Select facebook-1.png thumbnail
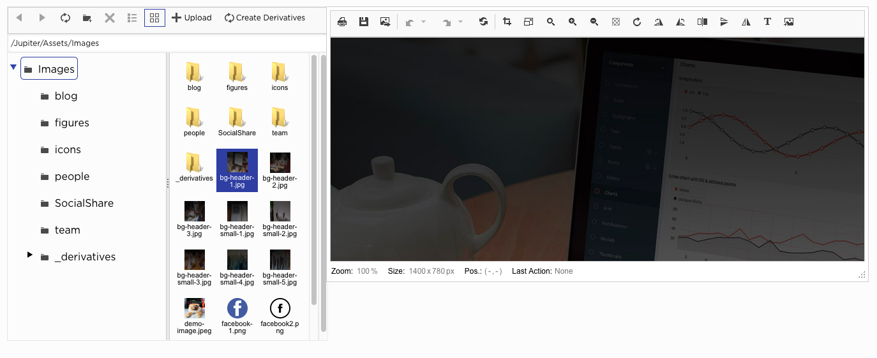This screenshot has height=358, width=877. (237, 317)
